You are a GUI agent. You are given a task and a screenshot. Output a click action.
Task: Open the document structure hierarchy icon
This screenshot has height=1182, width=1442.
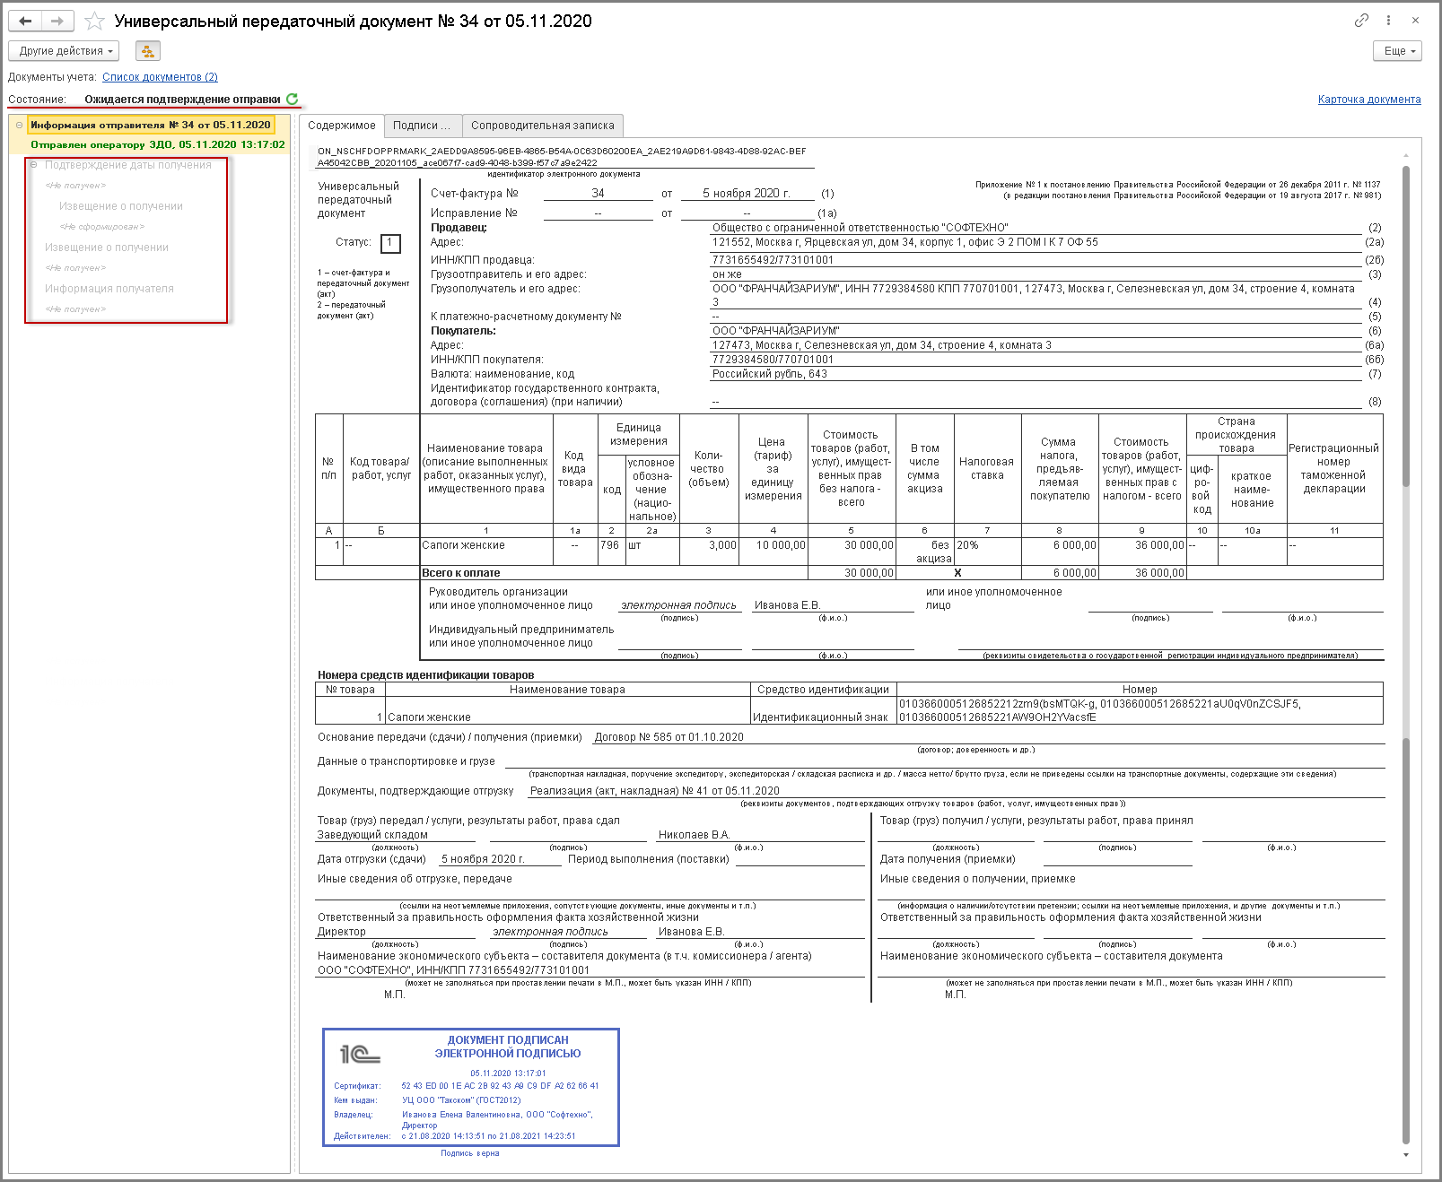(x=148, y=51)
